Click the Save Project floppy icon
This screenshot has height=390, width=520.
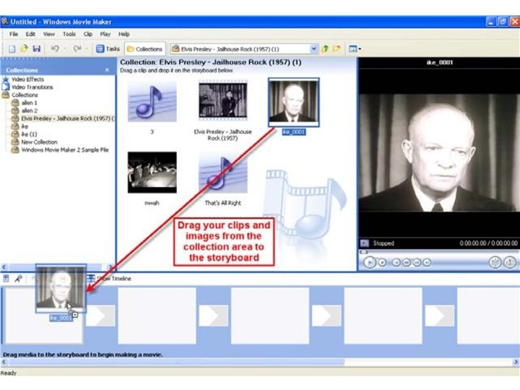coord(37,49)
